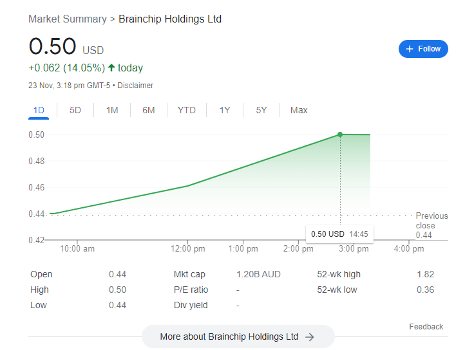Image resolution: width=465 pixels, height=350 pixels.
Task: Click the Brainchip Holdings Ltd title text
Action: tap(170, 19)
